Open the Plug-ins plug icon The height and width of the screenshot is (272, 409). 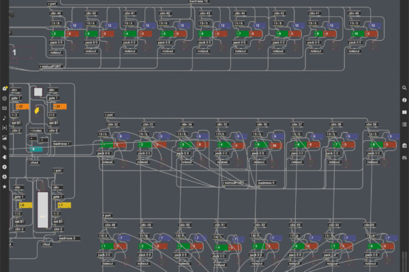pyautogui.click(x=5, y=156)
